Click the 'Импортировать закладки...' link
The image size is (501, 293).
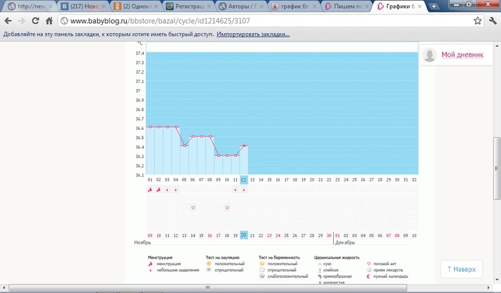point(253,34)
